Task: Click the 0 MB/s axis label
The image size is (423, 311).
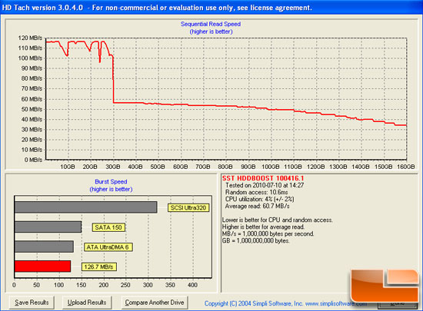Action: (33, 160)
